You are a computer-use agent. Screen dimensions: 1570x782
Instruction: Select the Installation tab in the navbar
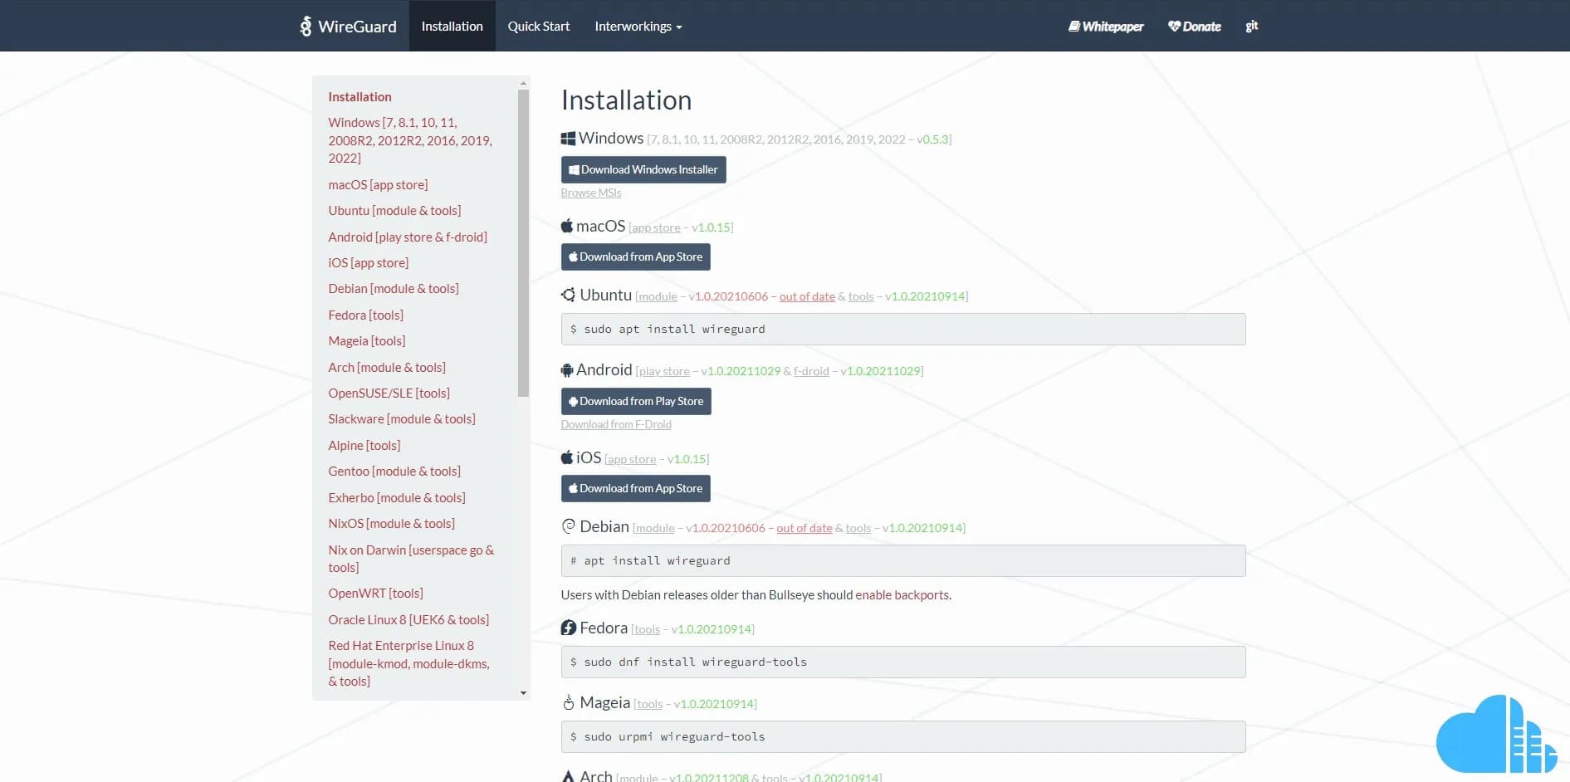click(x=452, y=27)
